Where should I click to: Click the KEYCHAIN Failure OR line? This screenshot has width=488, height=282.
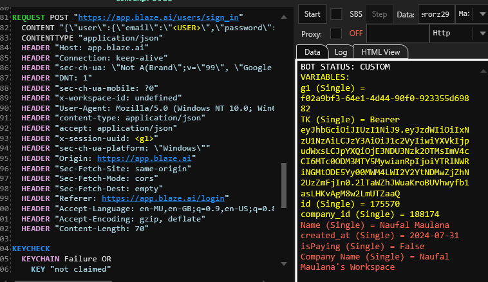click(66, 259)
